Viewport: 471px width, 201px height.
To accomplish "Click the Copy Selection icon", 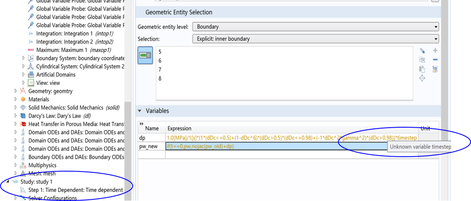I will [422, 60].
